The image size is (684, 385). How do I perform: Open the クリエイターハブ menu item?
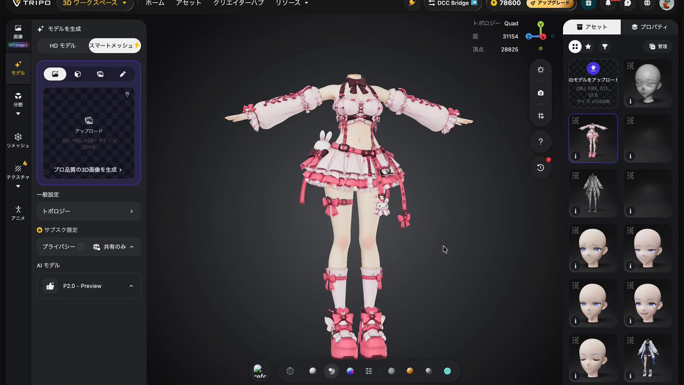tap(238, 3)
